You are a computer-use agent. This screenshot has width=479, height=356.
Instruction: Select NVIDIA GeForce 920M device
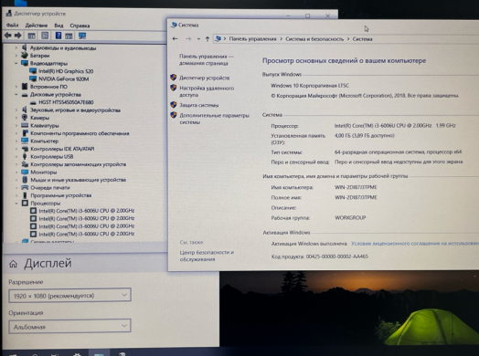(64, 79)
